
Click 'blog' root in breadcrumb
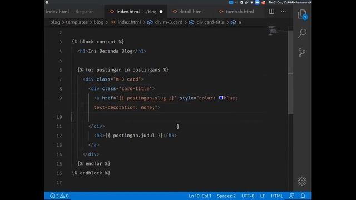[x=55, y=22]
